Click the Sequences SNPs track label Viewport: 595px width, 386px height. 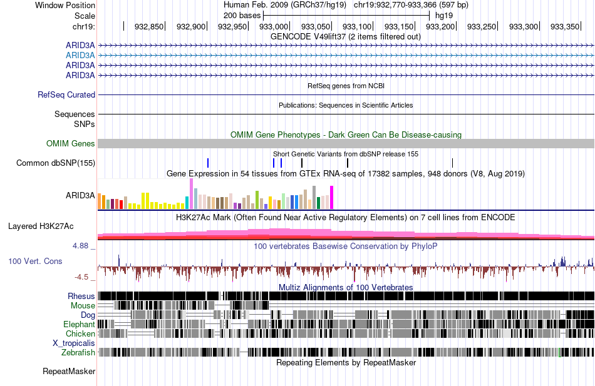coord(75,119)
